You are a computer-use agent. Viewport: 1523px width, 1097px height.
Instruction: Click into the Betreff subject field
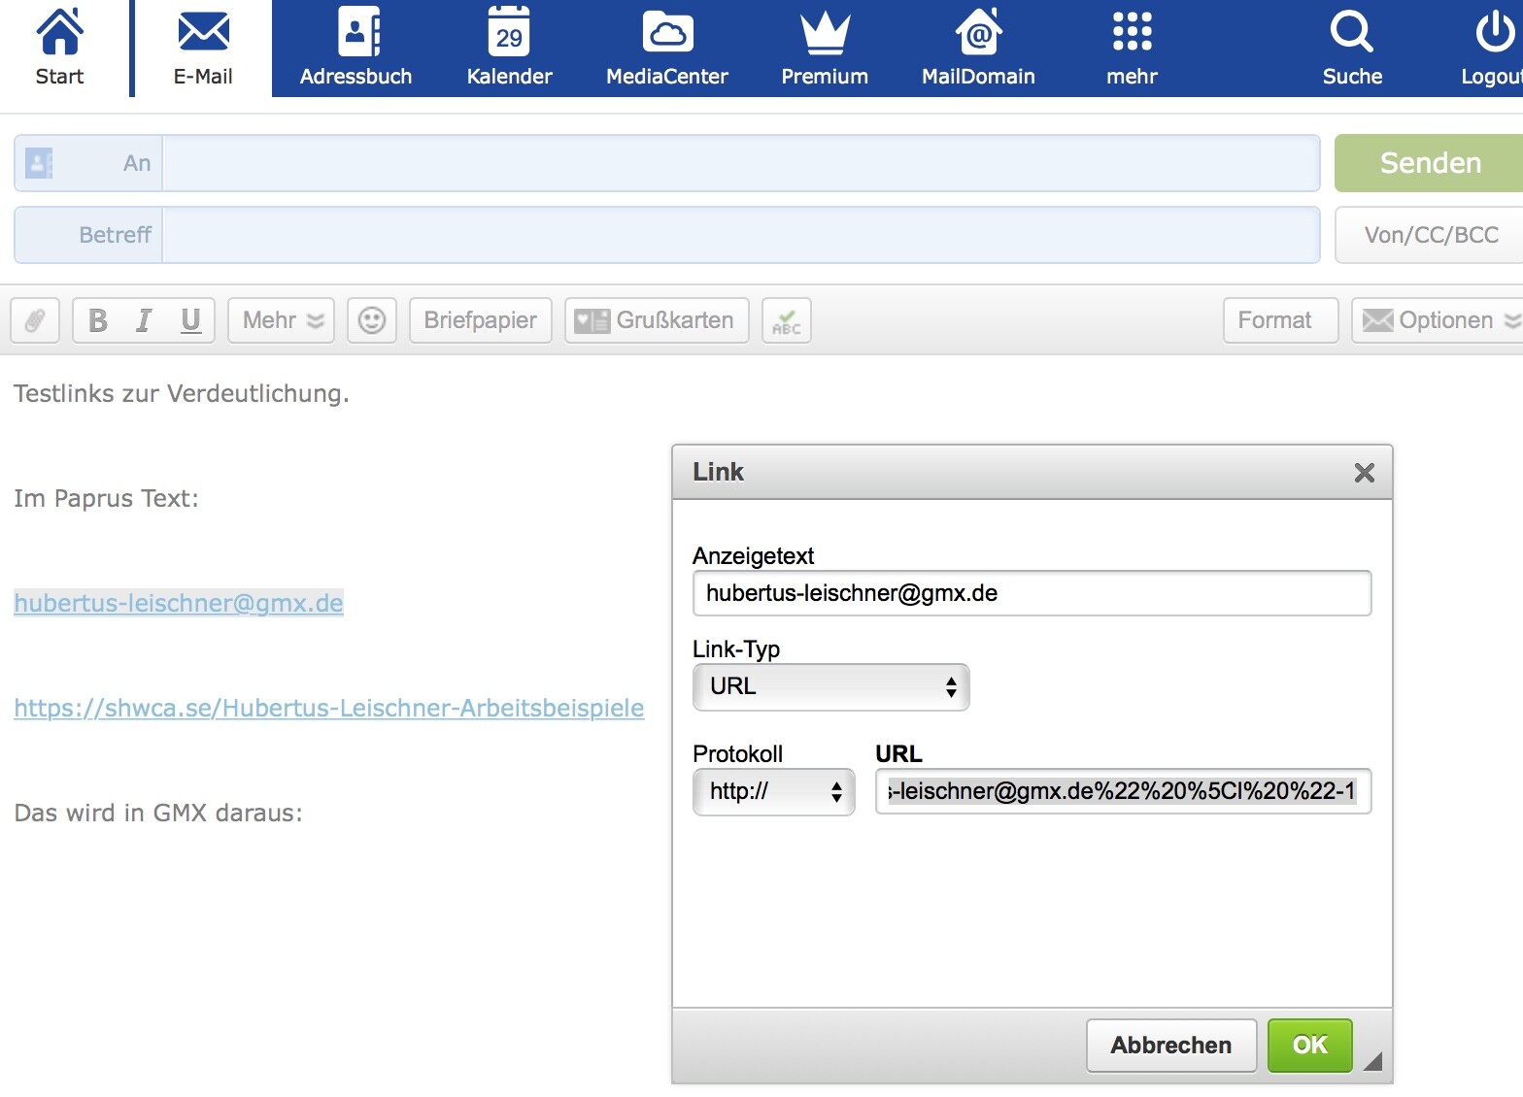coord(741,235)
